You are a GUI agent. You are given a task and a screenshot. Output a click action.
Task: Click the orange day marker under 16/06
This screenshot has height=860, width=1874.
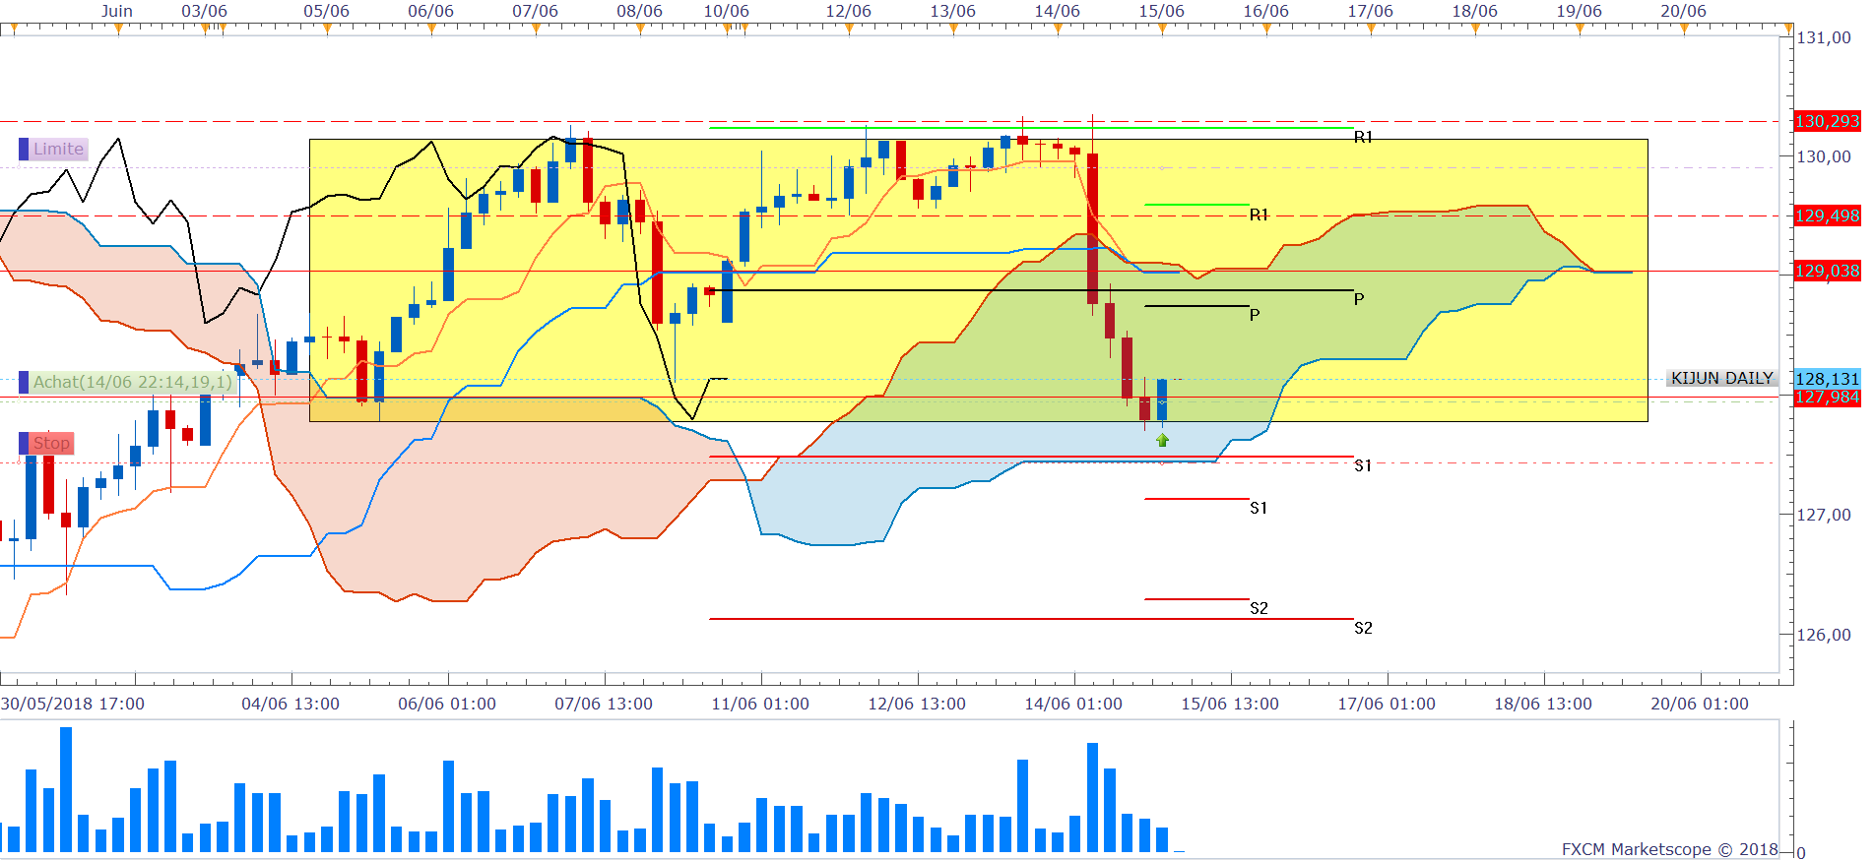pos(1266,29)
